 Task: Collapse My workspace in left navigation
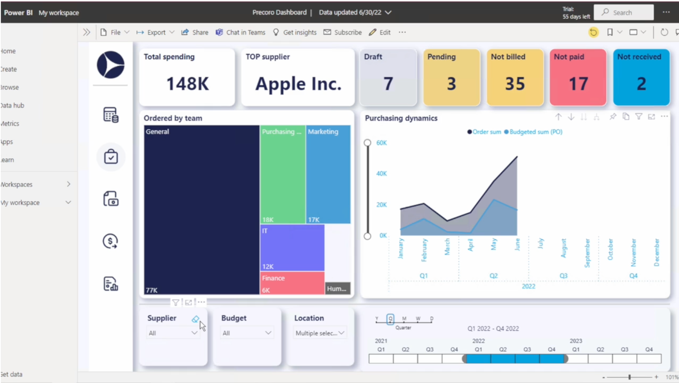pyautogui.click(x=68, y=203)
